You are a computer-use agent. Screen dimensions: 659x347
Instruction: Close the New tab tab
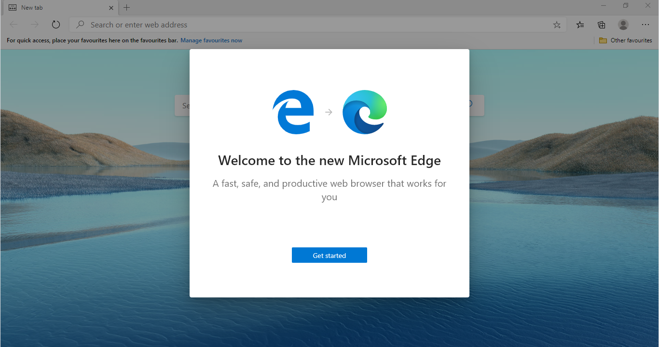coord(111,8)
